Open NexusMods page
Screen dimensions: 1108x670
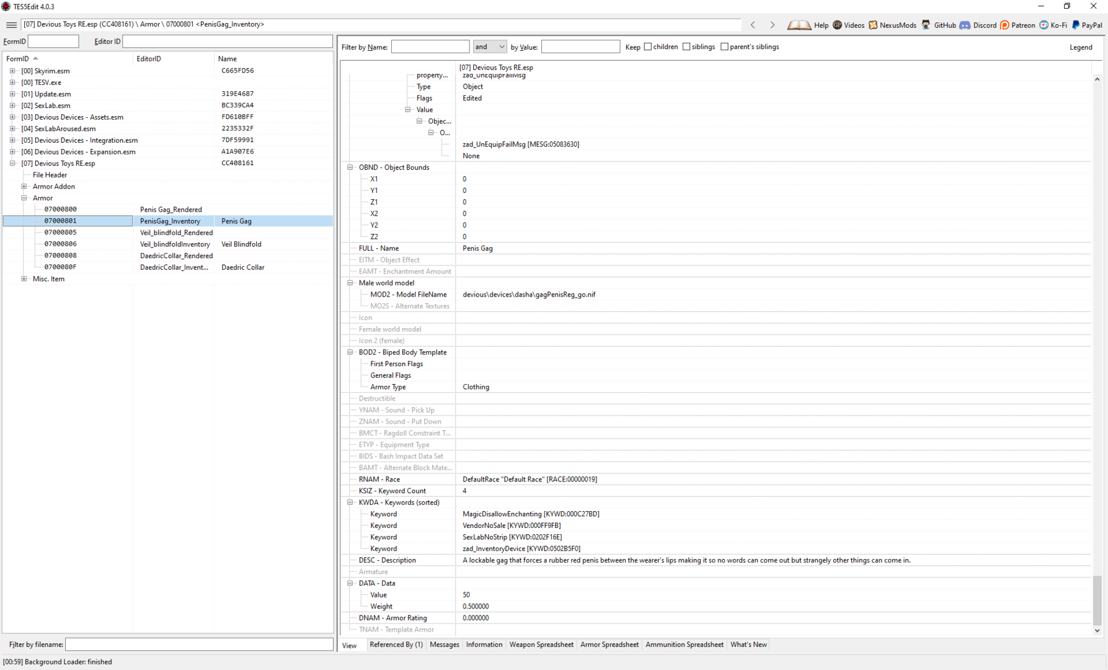click(892, 25)
